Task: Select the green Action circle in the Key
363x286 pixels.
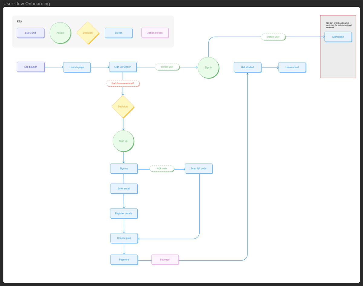Action: tap(60, 33)
